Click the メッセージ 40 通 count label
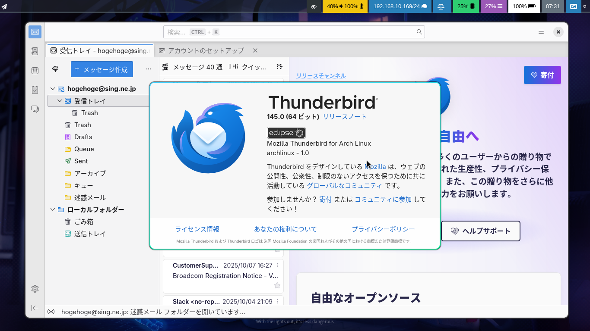This screenshot has width=590, height=331. [x=198, y=67]
